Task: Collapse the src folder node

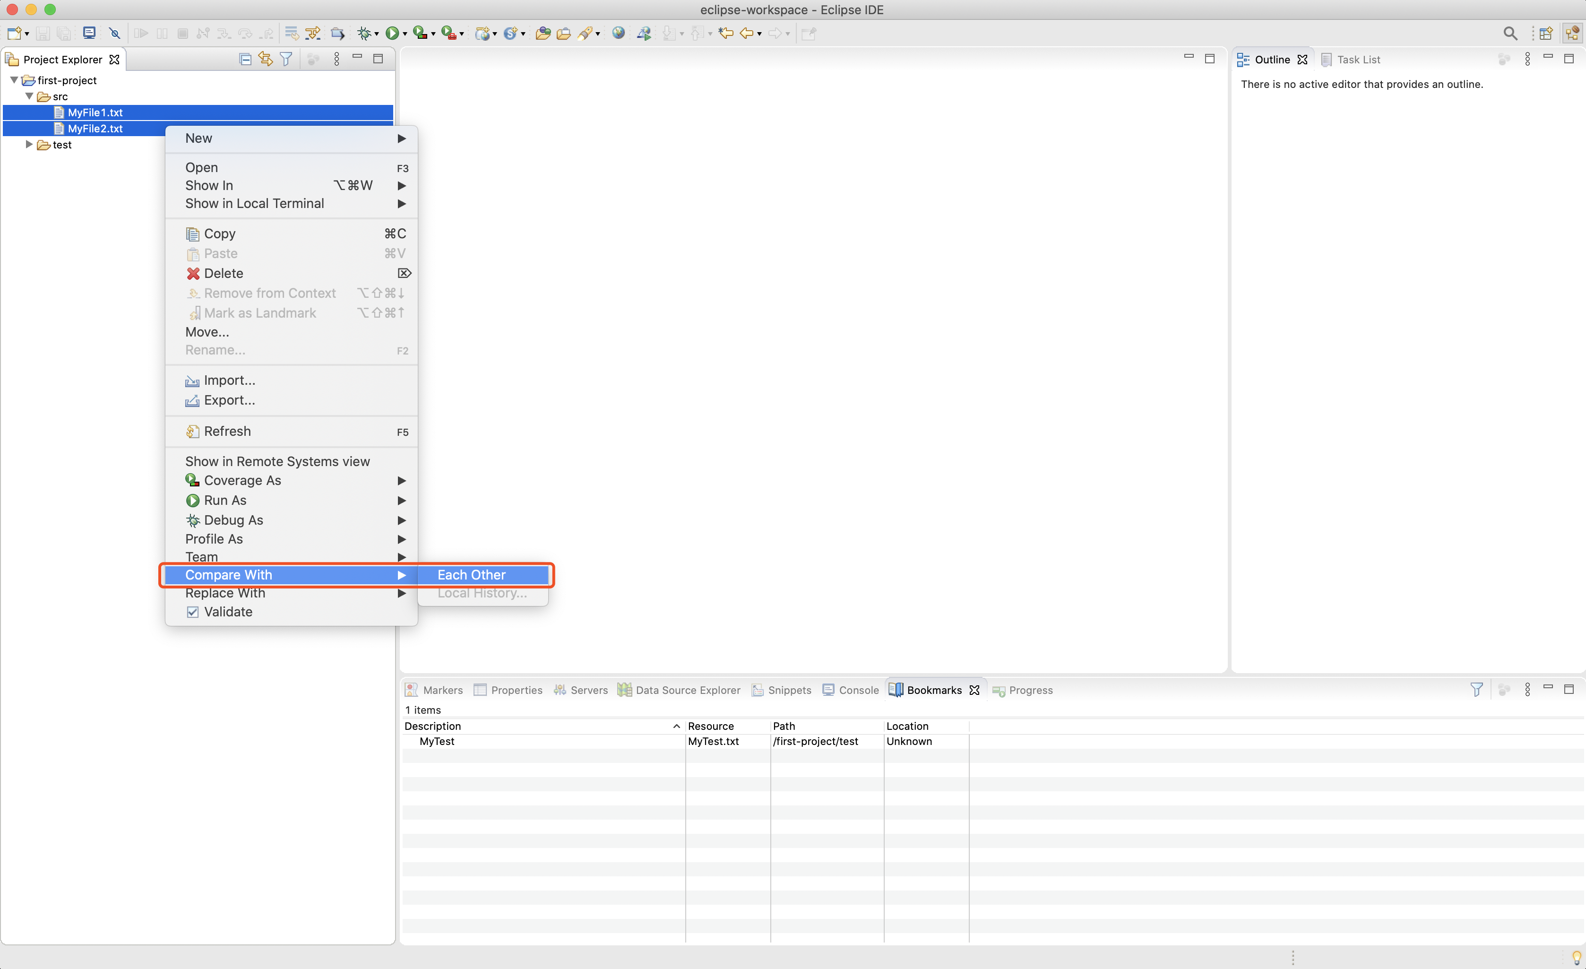Action: 29,96
